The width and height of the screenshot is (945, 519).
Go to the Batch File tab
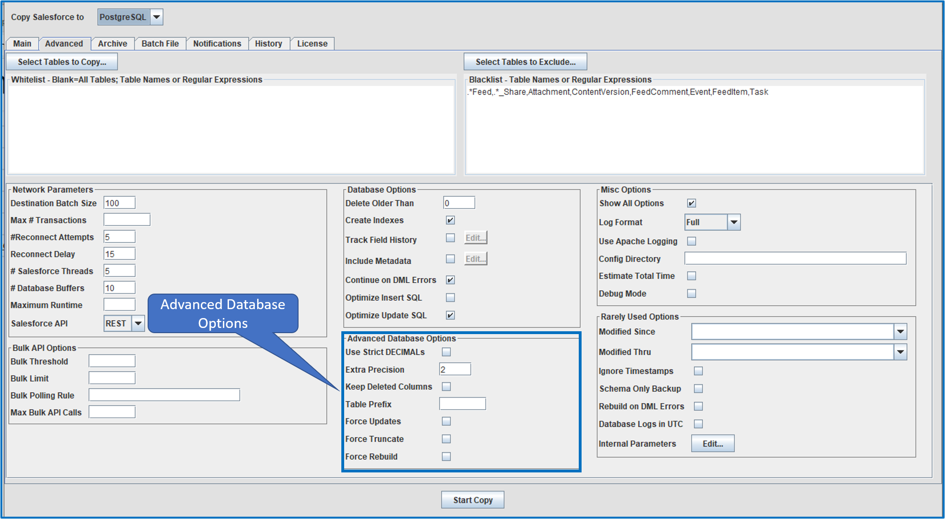pyautogui.click(x=160, y=44)
